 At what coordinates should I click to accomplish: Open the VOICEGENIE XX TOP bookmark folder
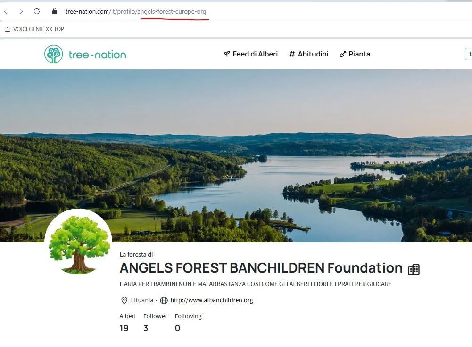coord(34,29)
